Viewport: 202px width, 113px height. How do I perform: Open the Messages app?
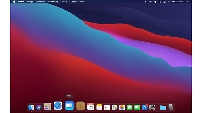click(130, 107)
